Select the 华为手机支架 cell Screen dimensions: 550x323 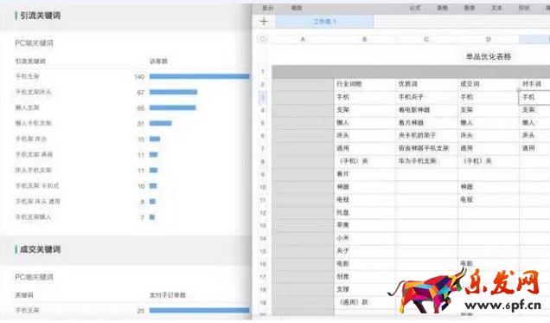pos(426,161)
